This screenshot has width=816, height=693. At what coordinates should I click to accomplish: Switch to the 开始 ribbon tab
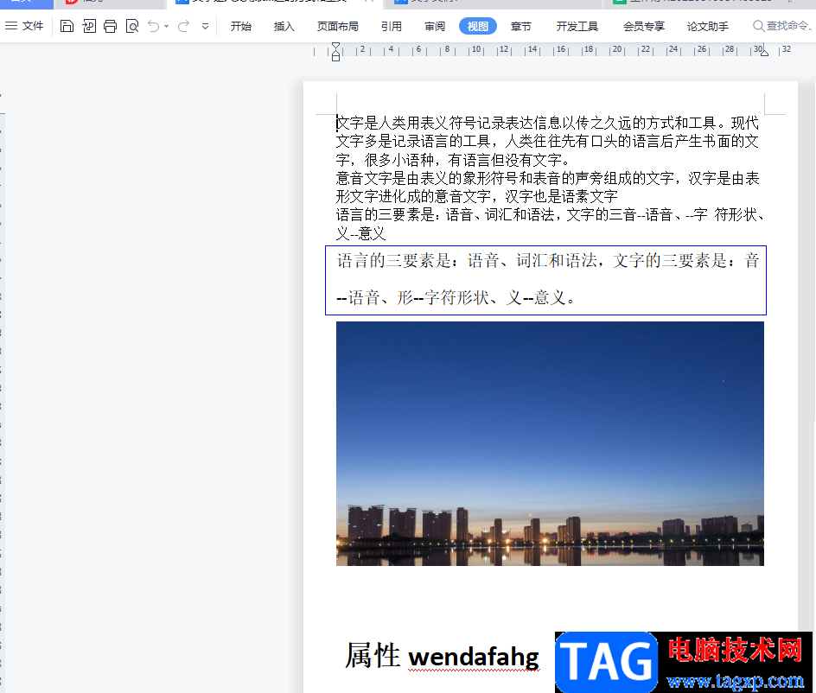241,26
